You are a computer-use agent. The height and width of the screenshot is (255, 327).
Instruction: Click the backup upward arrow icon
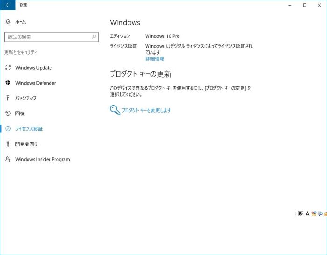coord(8,98)
